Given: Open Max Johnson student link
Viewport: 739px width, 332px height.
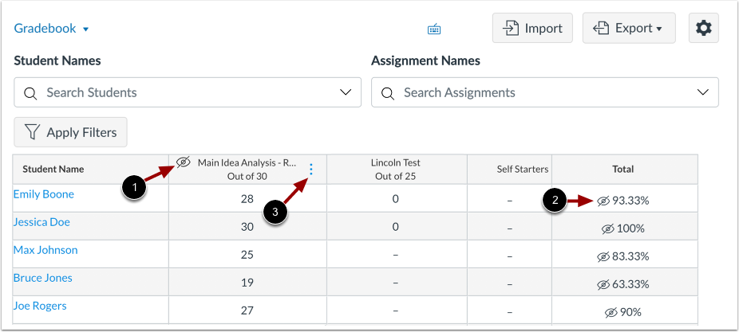Looking at the screenshot, I should [45, 250].
